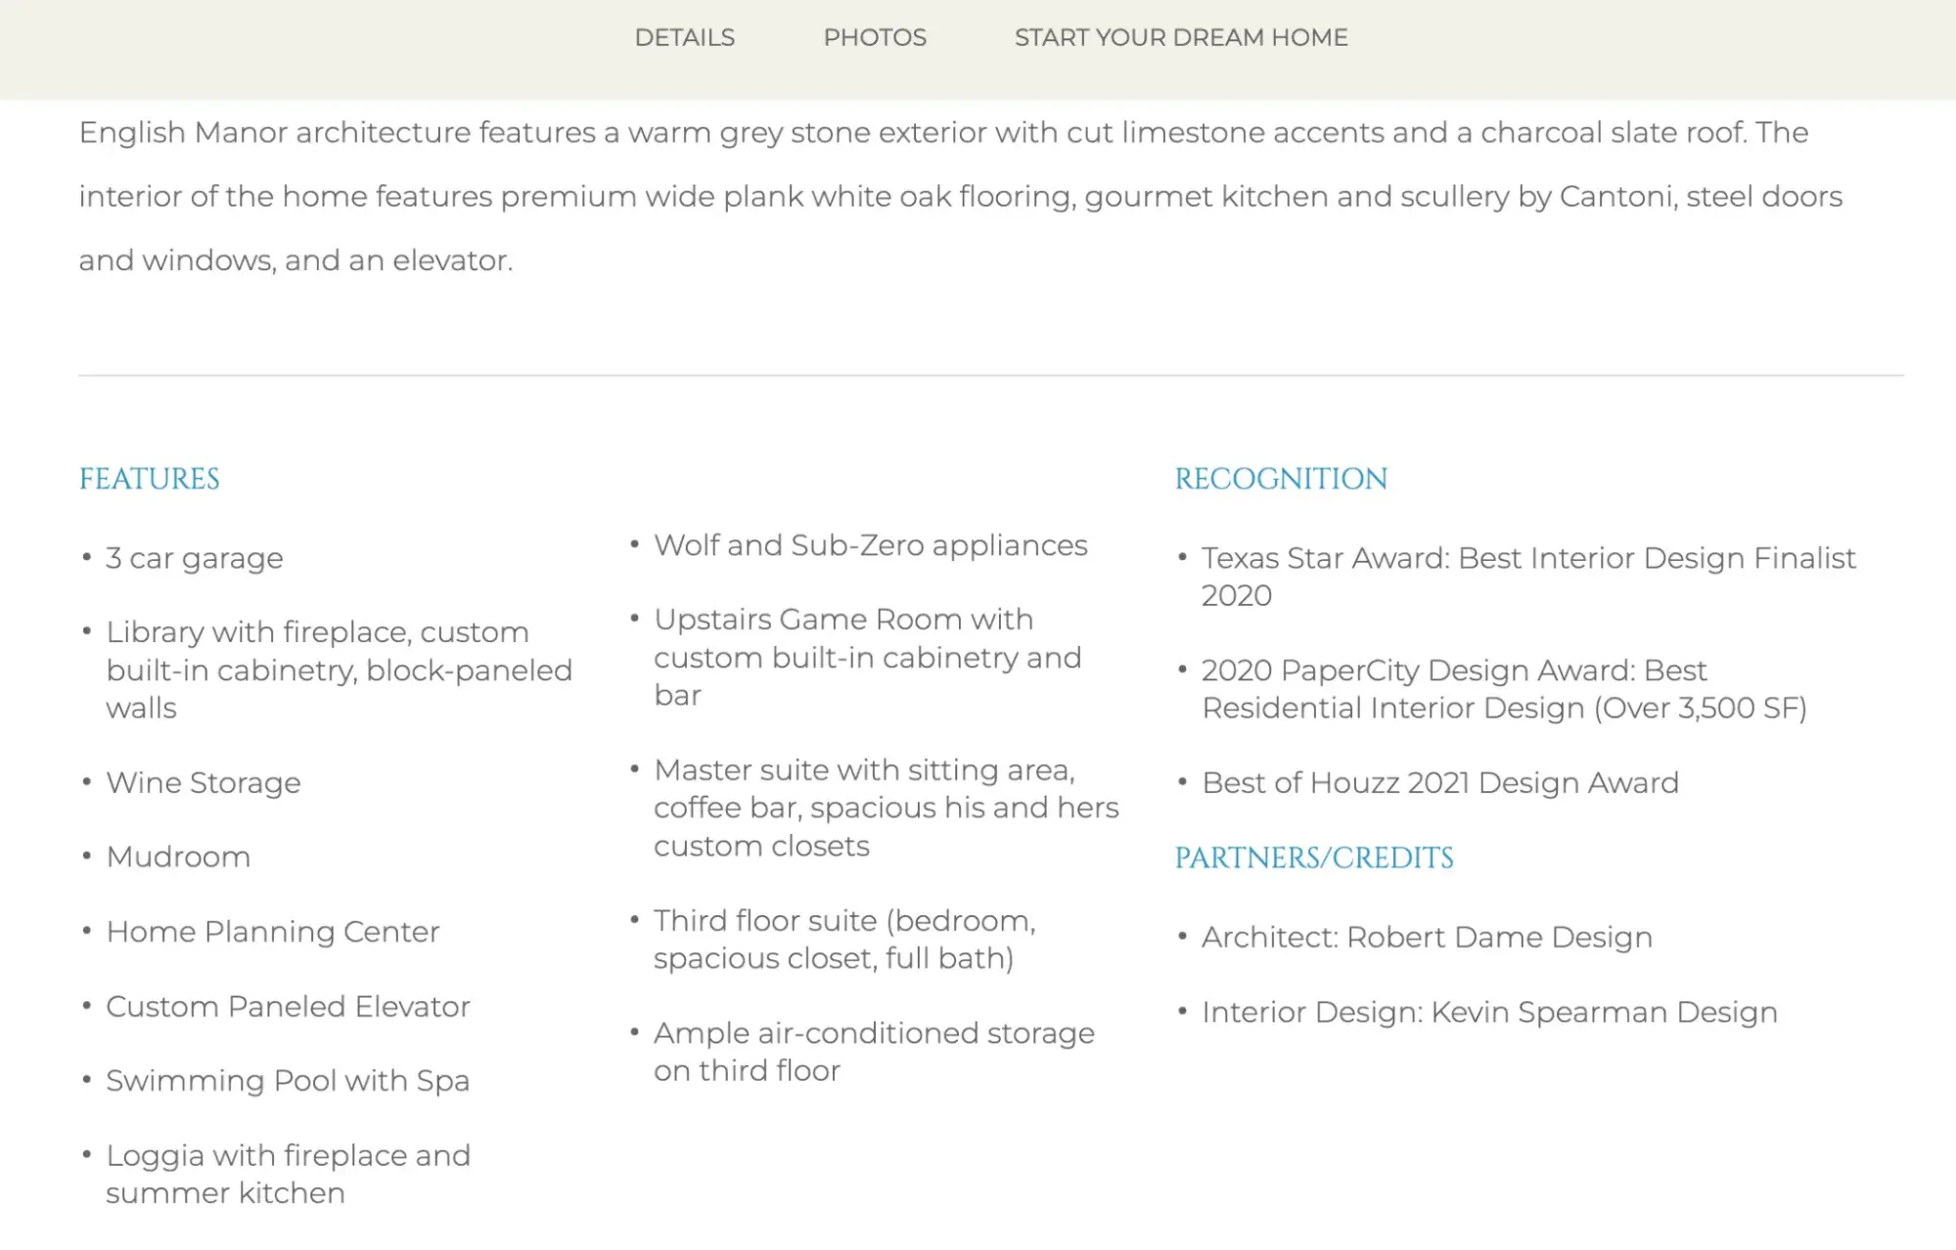
Task: Click the '3 car garage' list item
Action: [194, 558]
